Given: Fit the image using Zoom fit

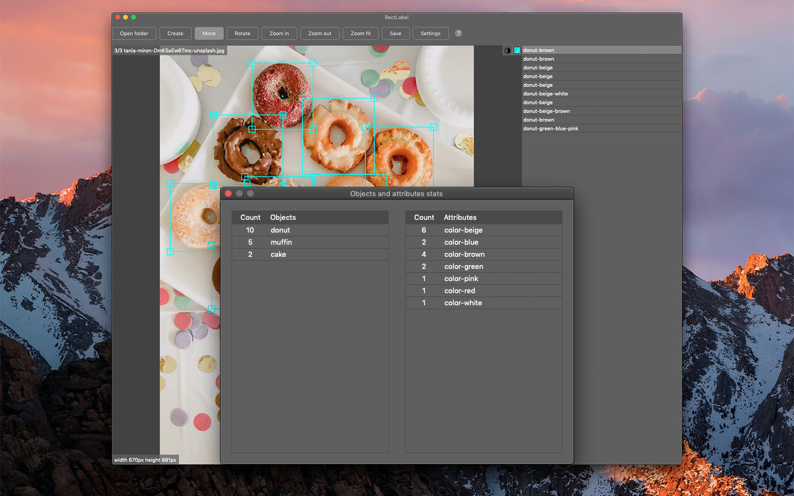Looking at the screenshot, I should click(x=360, y=33).
